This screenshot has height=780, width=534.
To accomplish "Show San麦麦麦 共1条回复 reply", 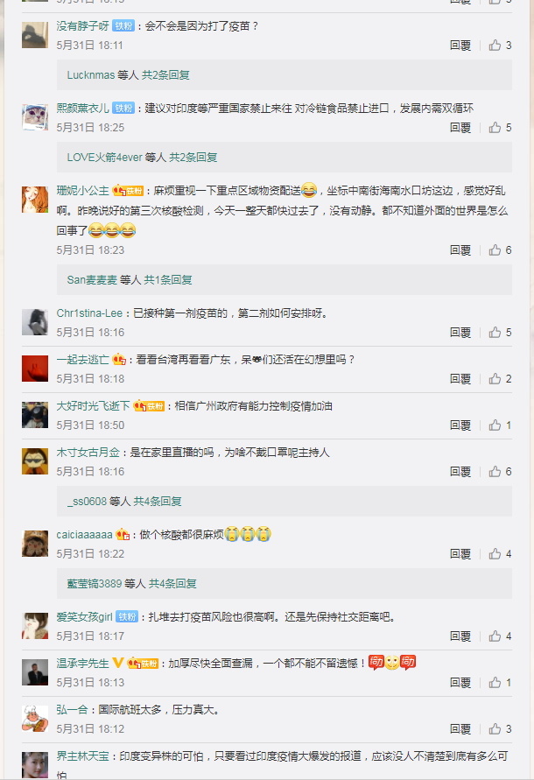I will click(168, 279).
